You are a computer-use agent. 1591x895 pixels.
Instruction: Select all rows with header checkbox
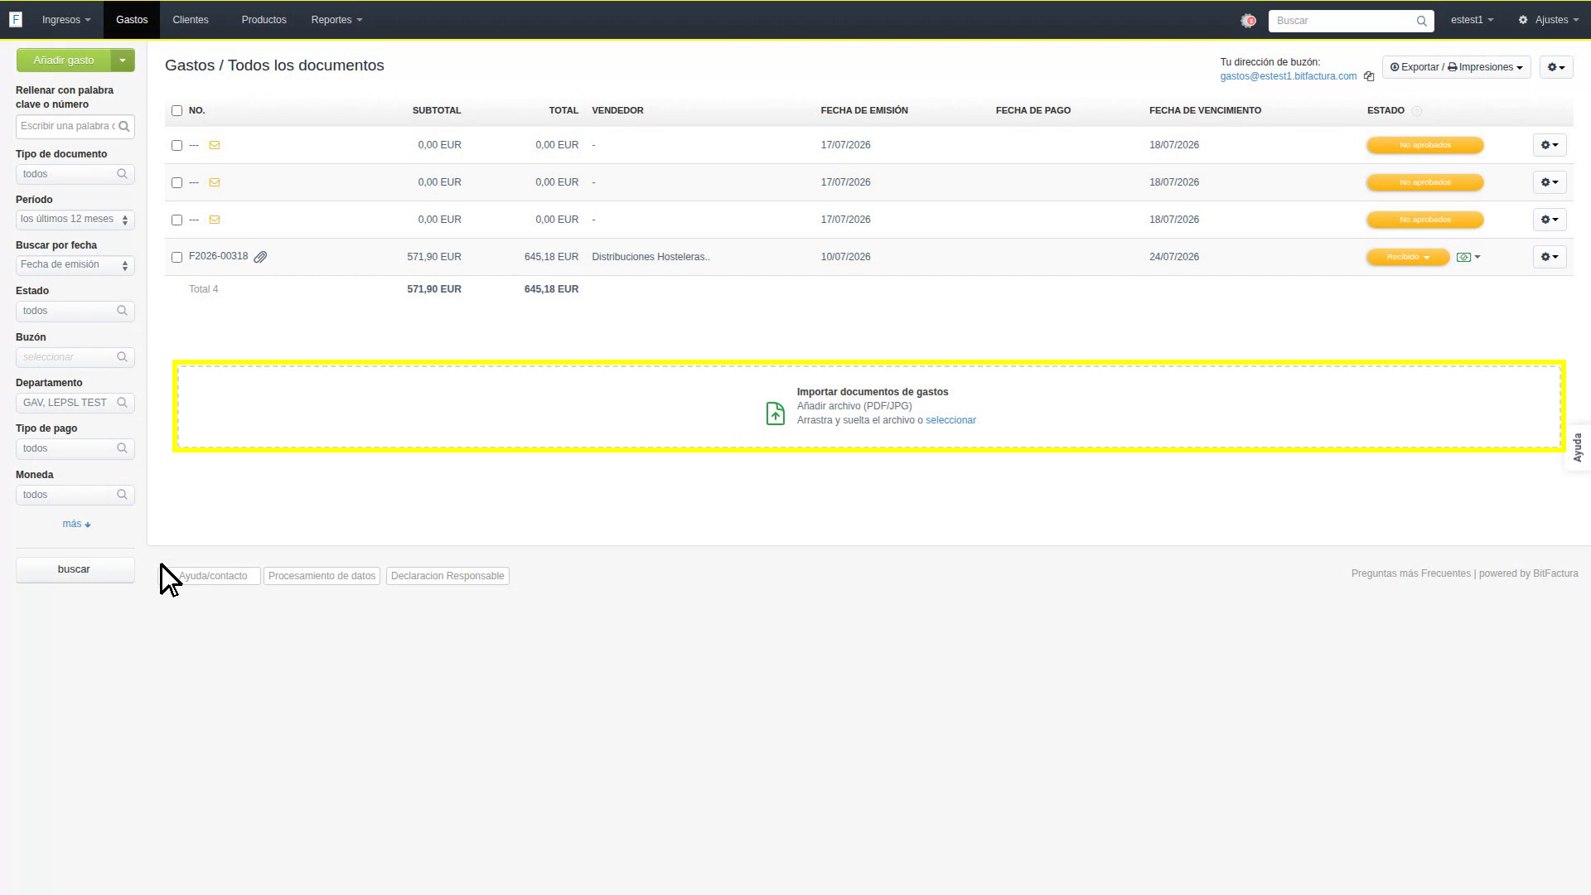(x=177, y=111)
